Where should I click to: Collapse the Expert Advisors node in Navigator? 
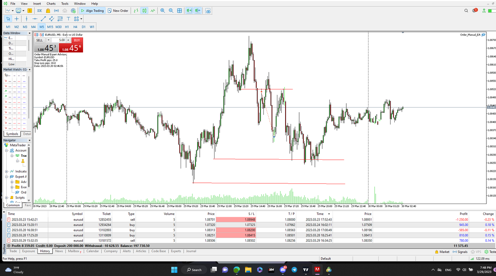point(7,177)
